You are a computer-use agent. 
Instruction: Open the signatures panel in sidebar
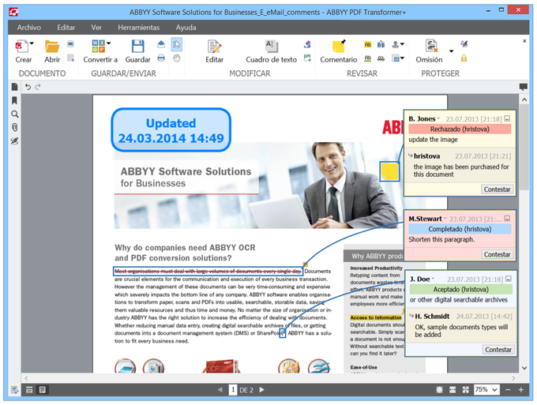click(x=14, y=141)
